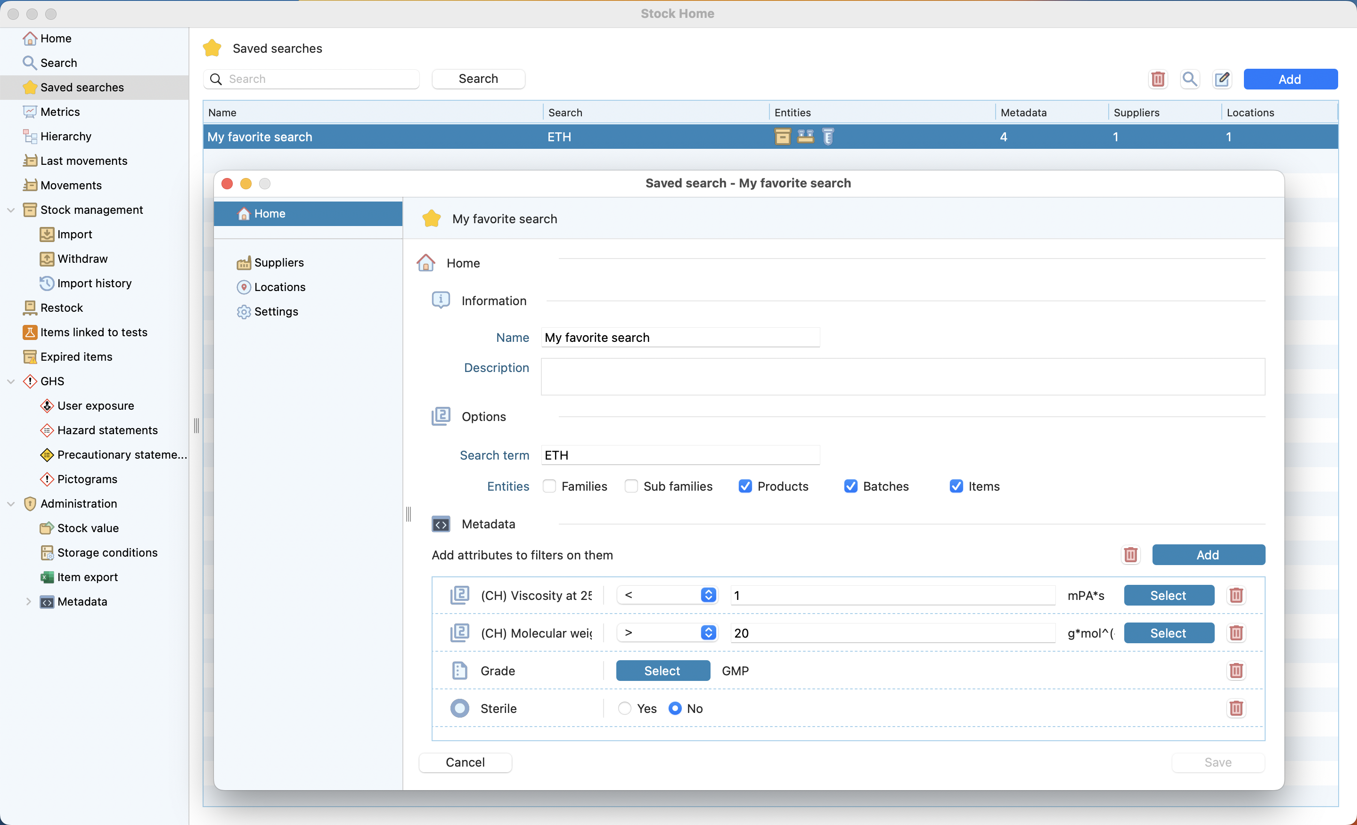Open Items linked to tests
This screenshot has height=825, width=1357.
pyautogui.click(x=94, y=332)
